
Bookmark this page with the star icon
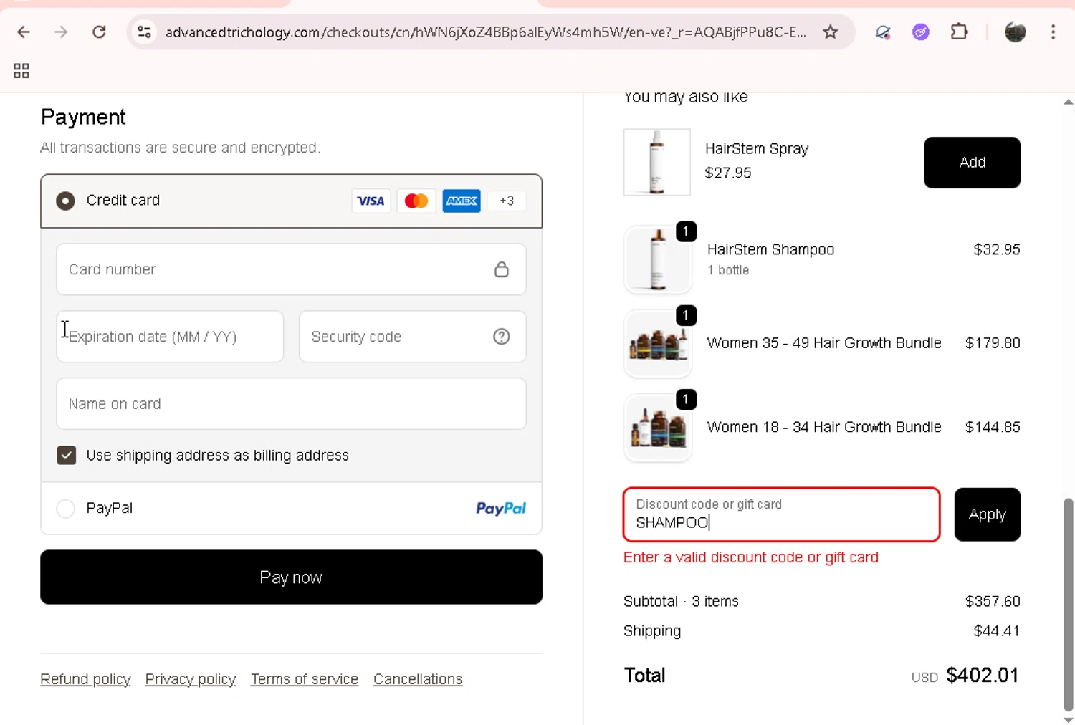[x=830, y=32]
